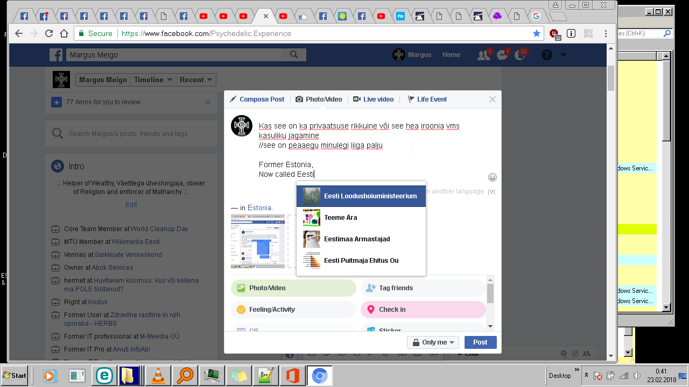Click the blue Post button
The image size is (689, 387).
(480, 342)
